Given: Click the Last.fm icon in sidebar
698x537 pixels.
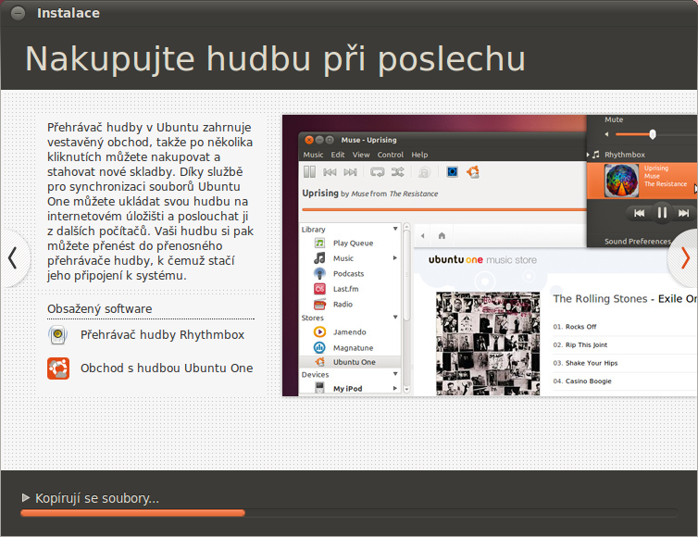Looking at the screenshot, I should (x=319, y=289).
